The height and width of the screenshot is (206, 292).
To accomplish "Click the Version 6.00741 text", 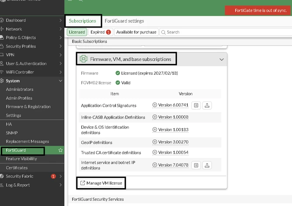I will click(173, 105).
